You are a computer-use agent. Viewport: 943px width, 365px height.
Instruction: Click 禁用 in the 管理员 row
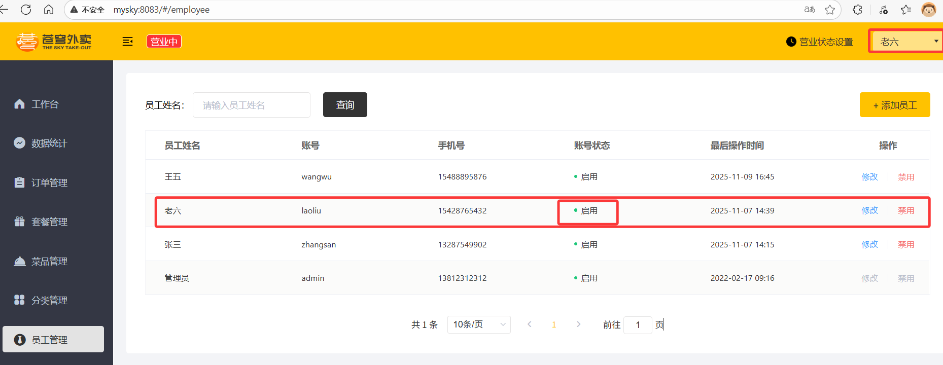[x=906, y=278]
